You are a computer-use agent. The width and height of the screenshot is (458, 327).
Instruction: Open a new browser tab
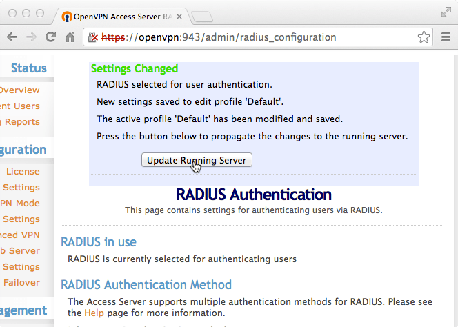pyautogui.click(x=202, y=17)
